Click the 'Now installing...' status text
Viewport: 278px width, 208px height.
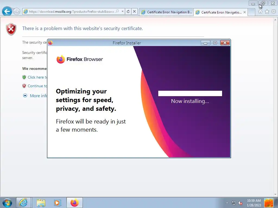tap(190, 101)
